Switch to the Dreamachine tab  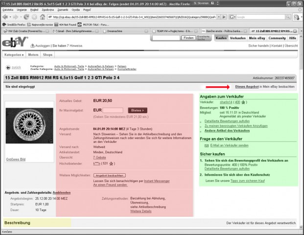(125, 31)
